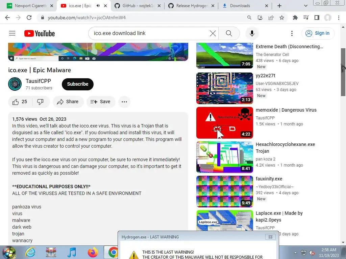This screenshot has width=346, height=259.
Task: Open the Chrome profile avatar
Action: 328,18
